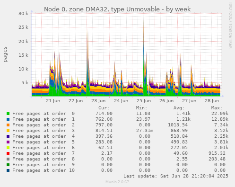This screenshot has height=187, width=235.
Task: Select the 'Free pages at order 3' label
Action: [x=44, y=131]
